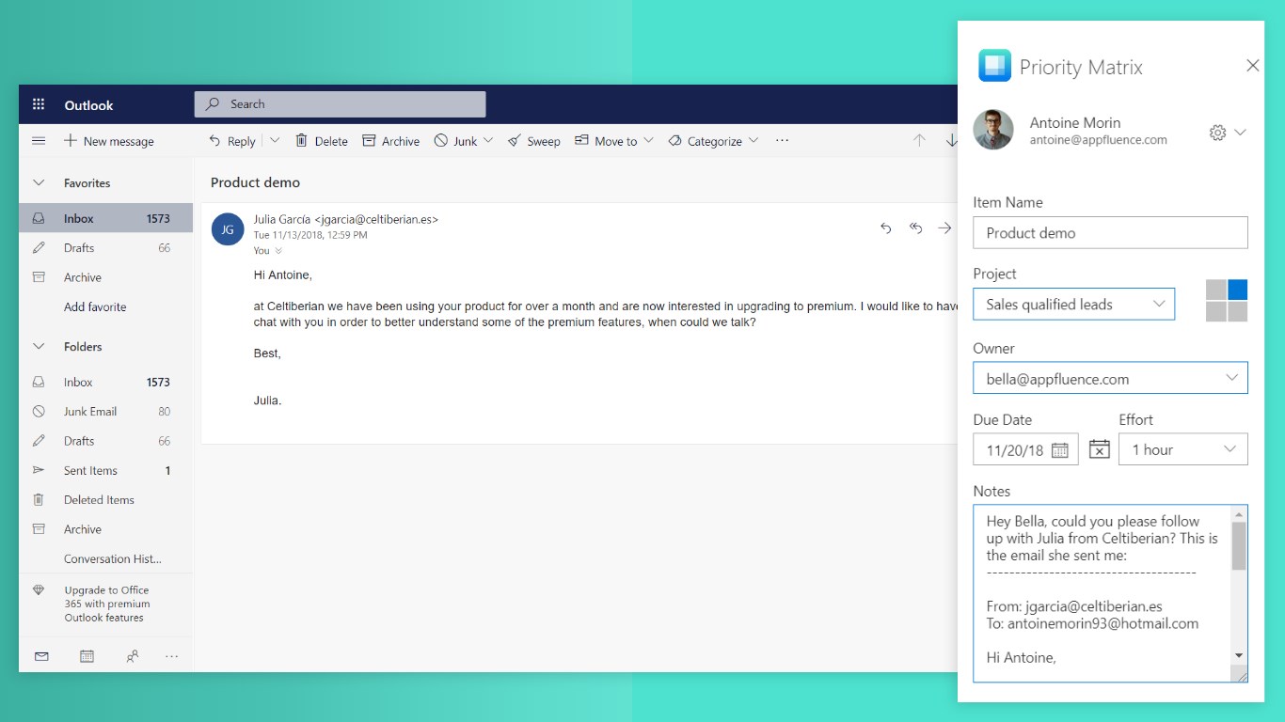Open the Owner dropdown bella@appfluence.com
This screenshot has height=722, width=1285.
(1111, 378)
